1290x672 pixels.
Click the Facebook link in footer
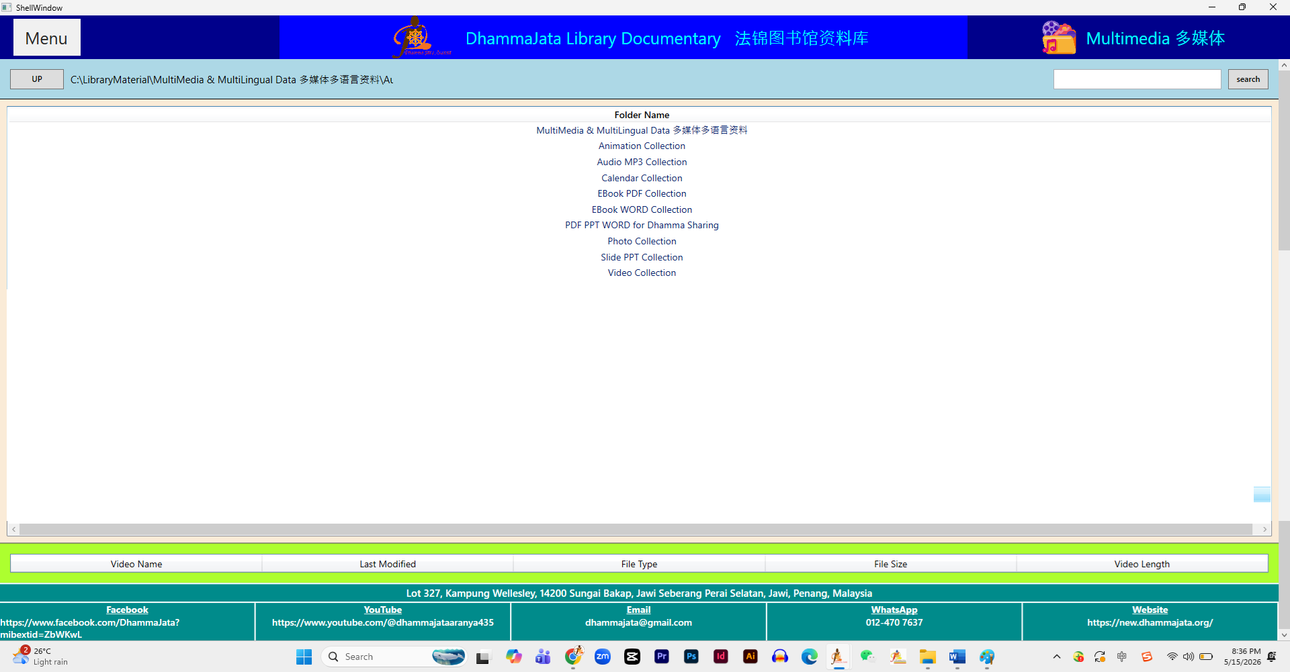tap(127, 610)
